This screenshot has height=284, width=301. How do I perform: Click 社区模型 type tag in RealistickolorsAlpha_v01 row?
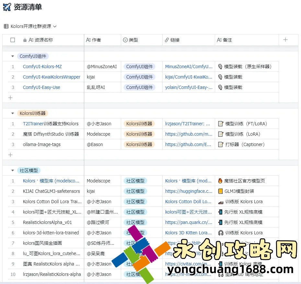point(135,222)
